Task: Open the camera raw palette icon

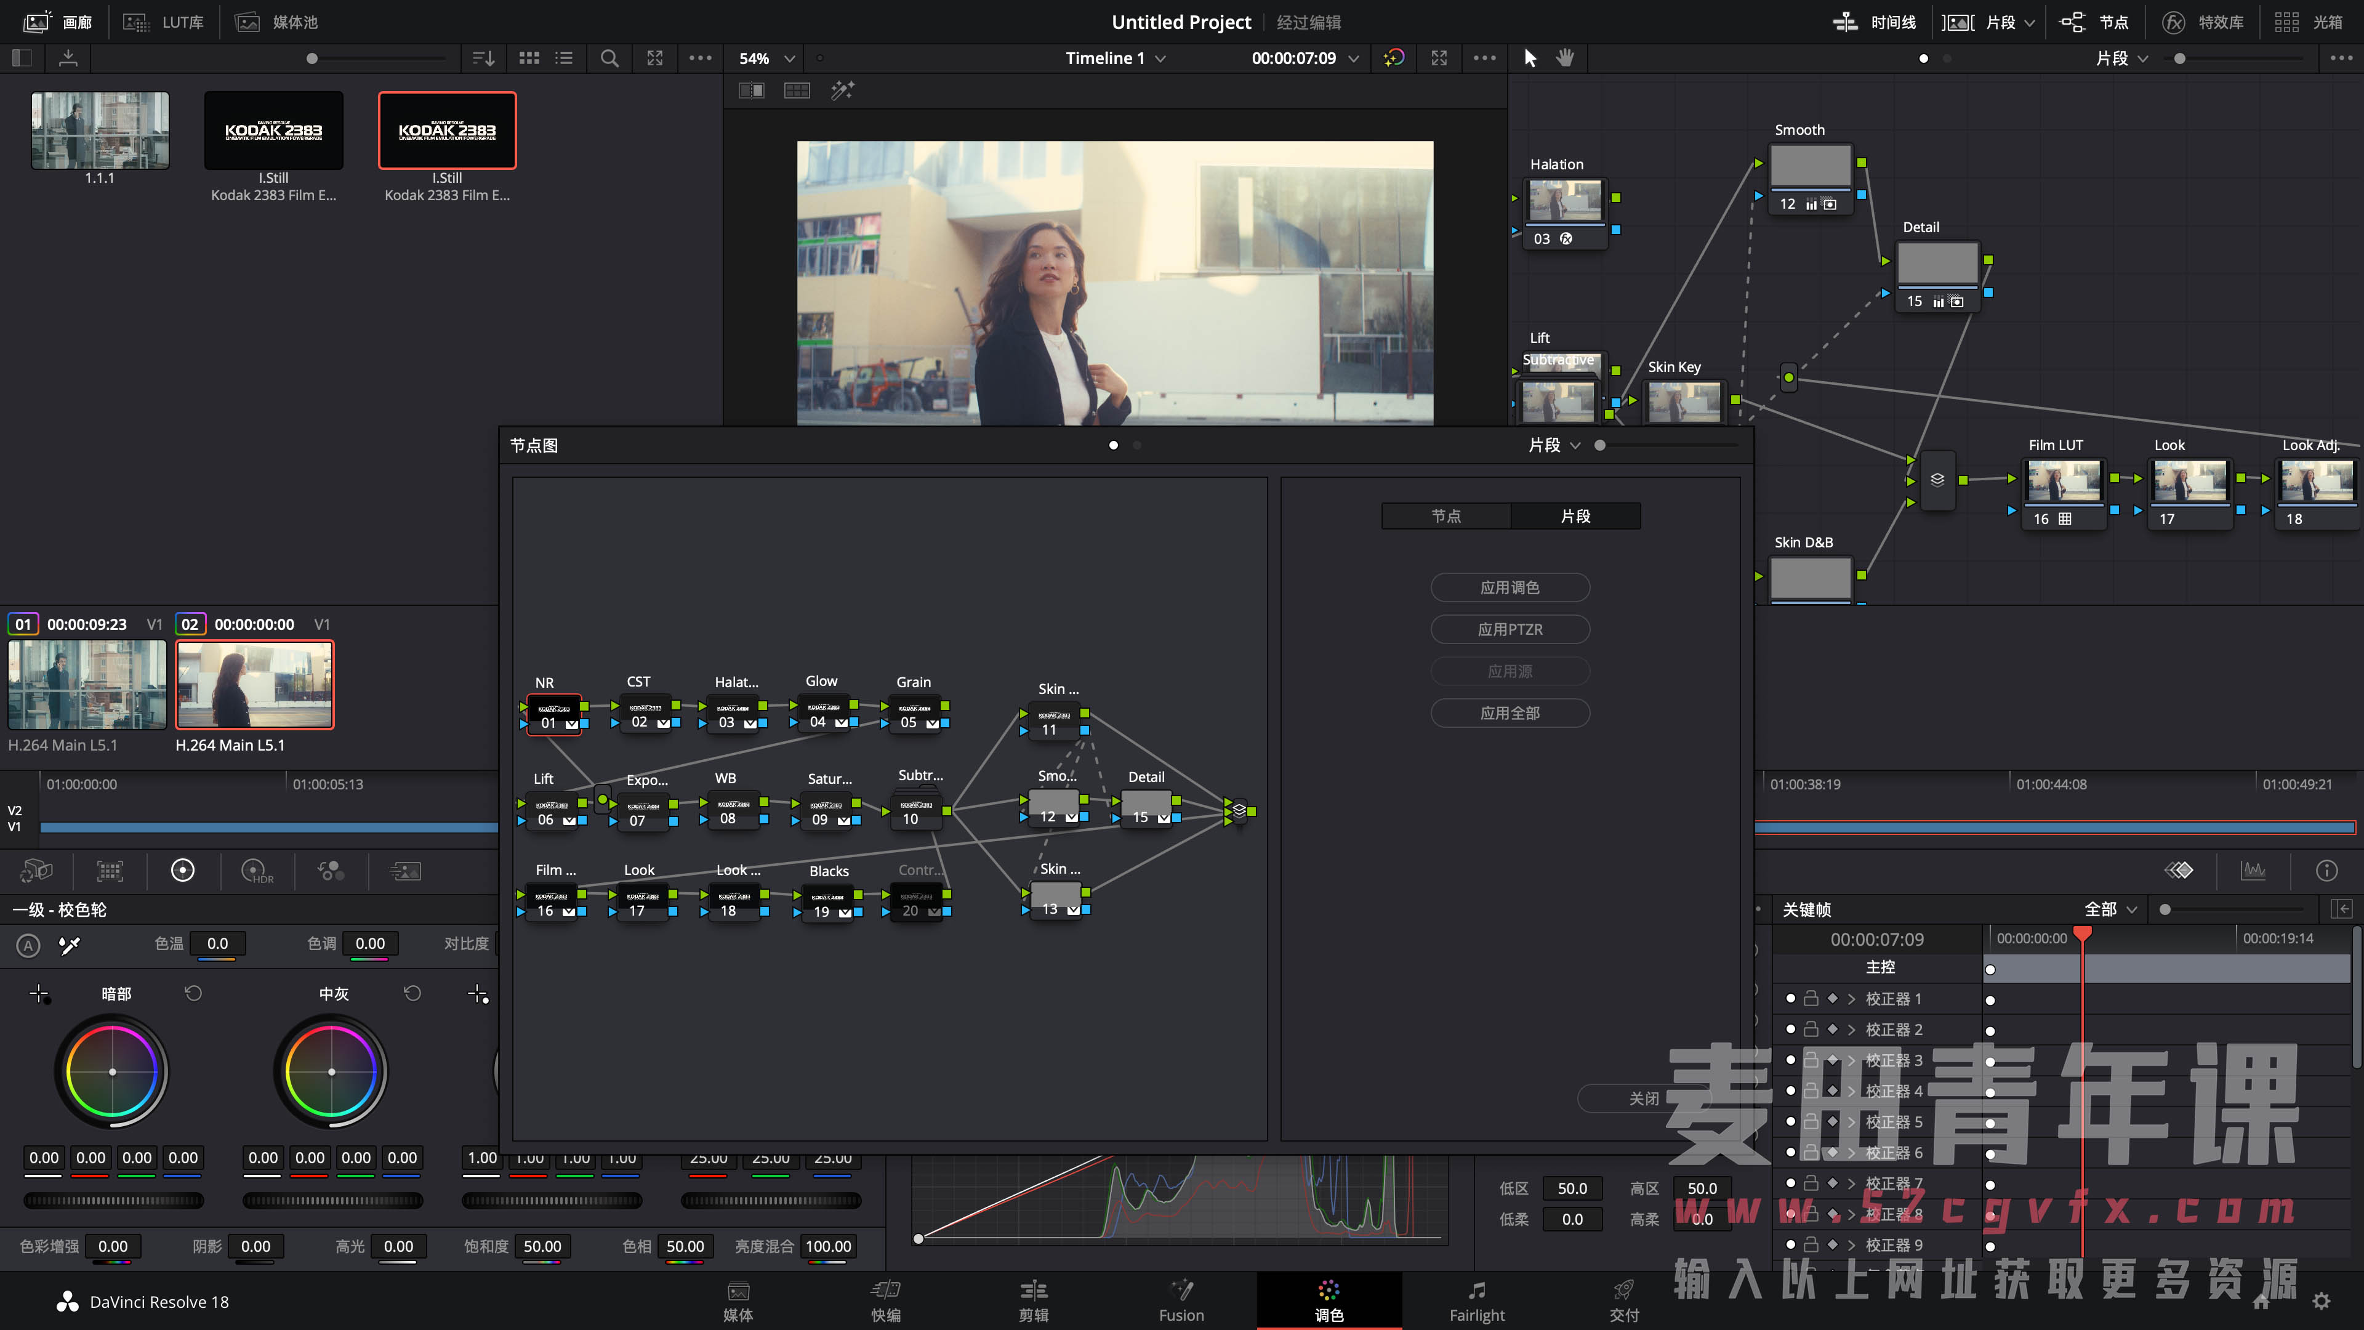Action: pos(37,870)
